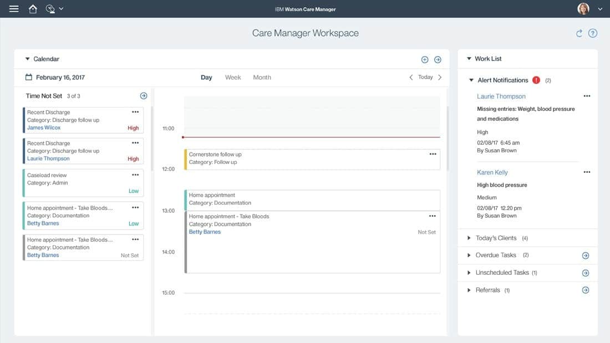This screenshot has width=610, height=343.
Task: Open Karen Kelly alert link
Action: tap(492, 172)
